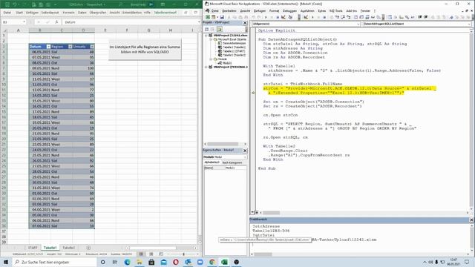The image size is (475, 267).
Task: Close the Eigenschaften properties panel
Action: coord(245,151)
